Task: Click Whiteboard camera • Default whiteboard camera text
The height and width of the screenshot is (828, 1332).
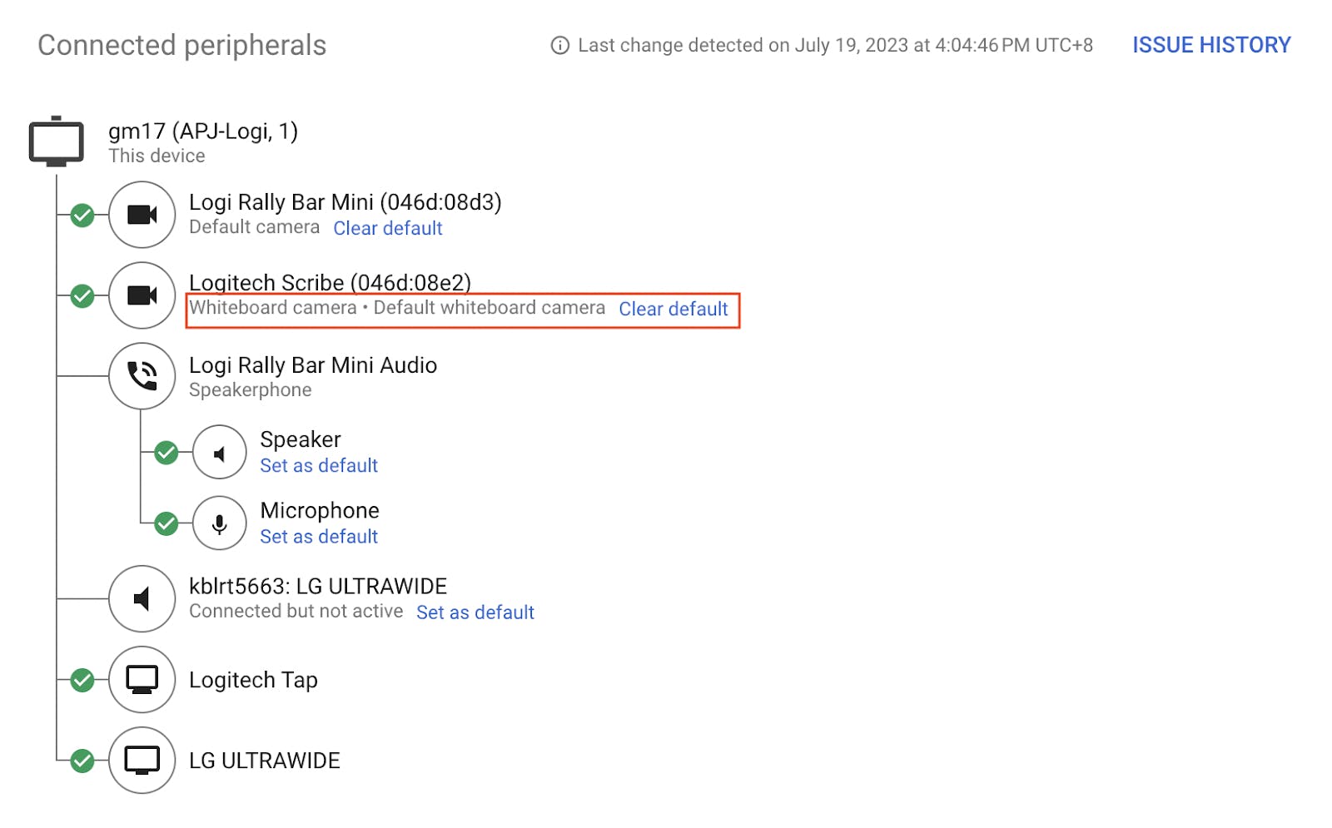Action: coord(397,308)
